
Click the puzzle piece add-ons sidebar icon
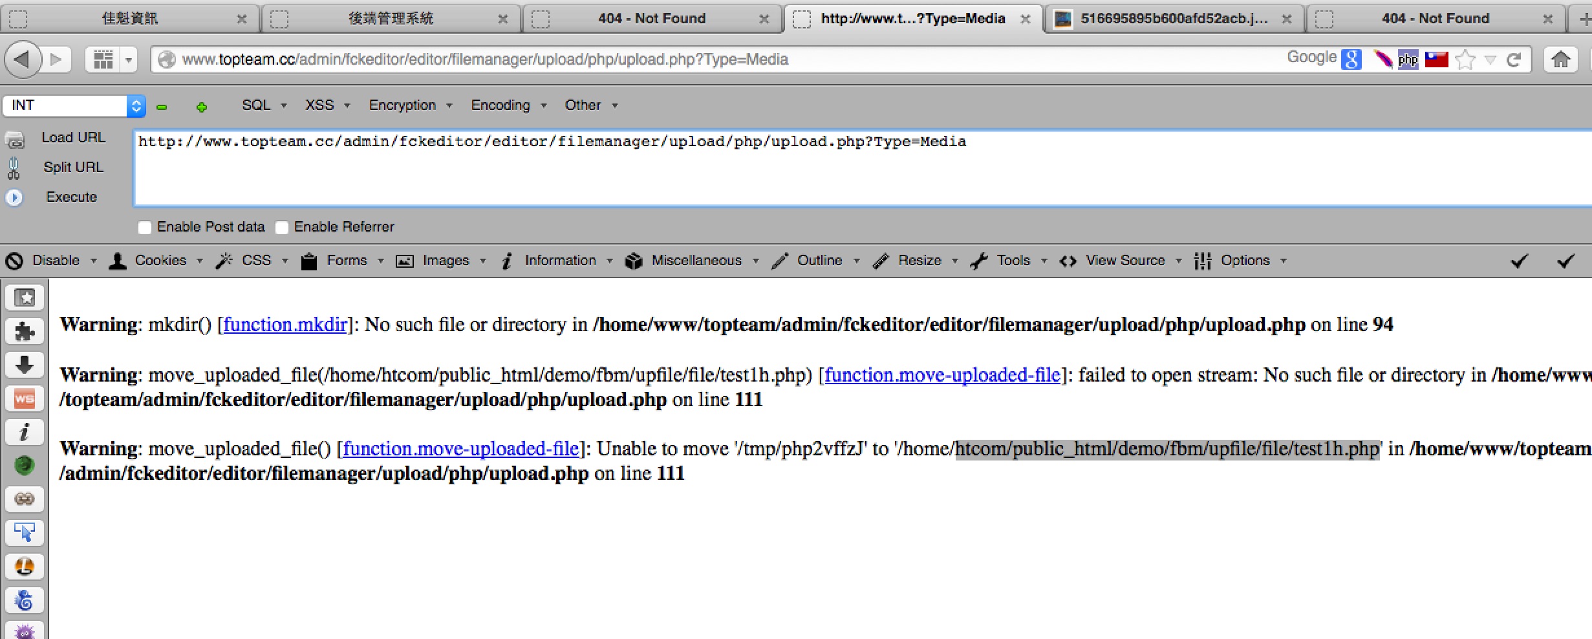coord(25,331)
